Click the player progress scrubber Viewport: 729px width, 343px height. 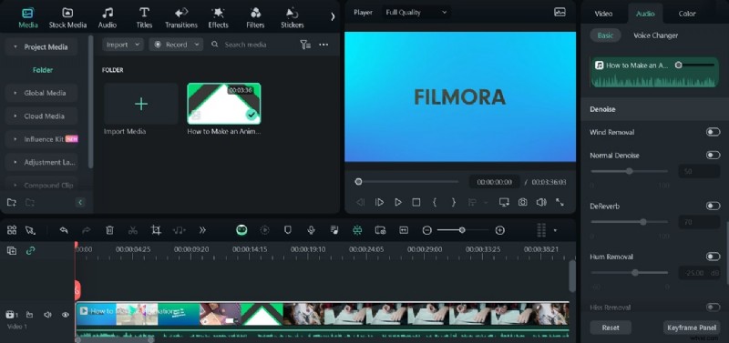pyautogui.click(x=358, y=181)
